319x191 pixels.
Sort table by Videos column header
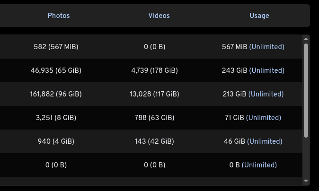point(159,16)
